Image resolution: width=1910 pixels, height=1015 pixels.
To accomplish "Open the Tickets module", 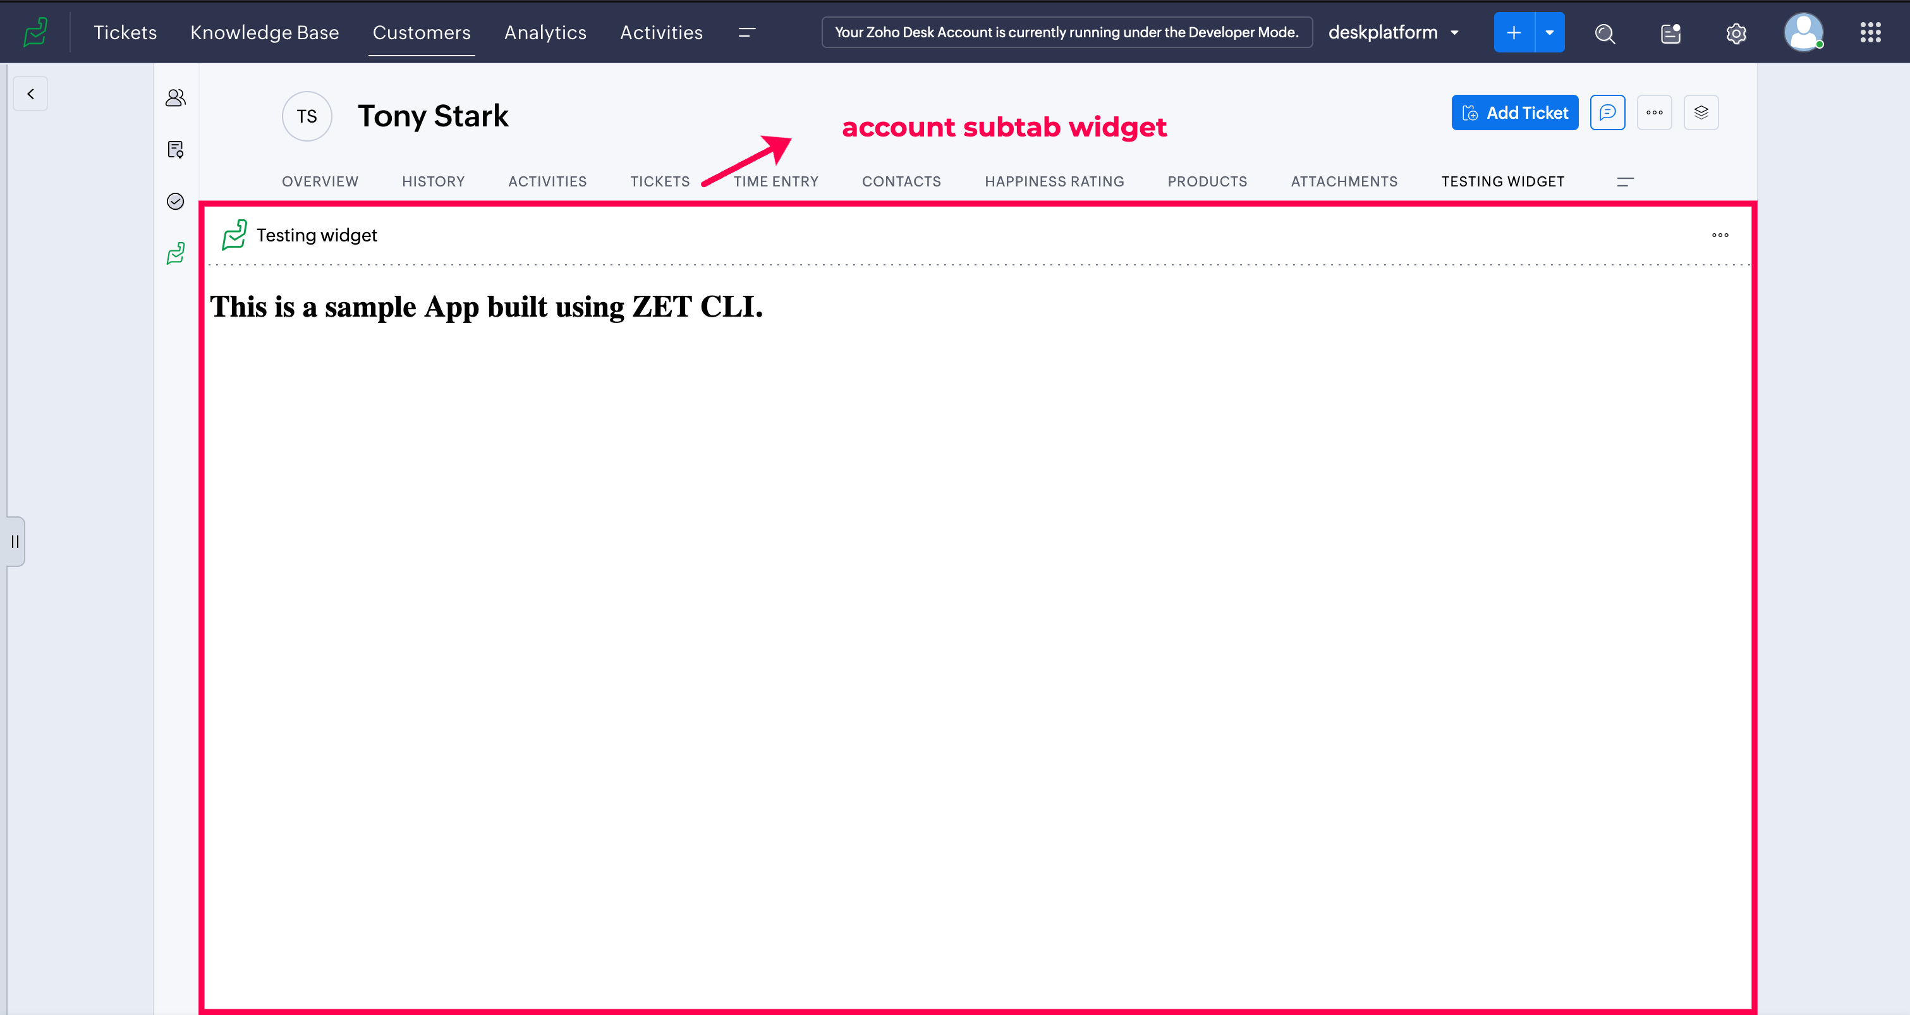I will click(125, 32).
